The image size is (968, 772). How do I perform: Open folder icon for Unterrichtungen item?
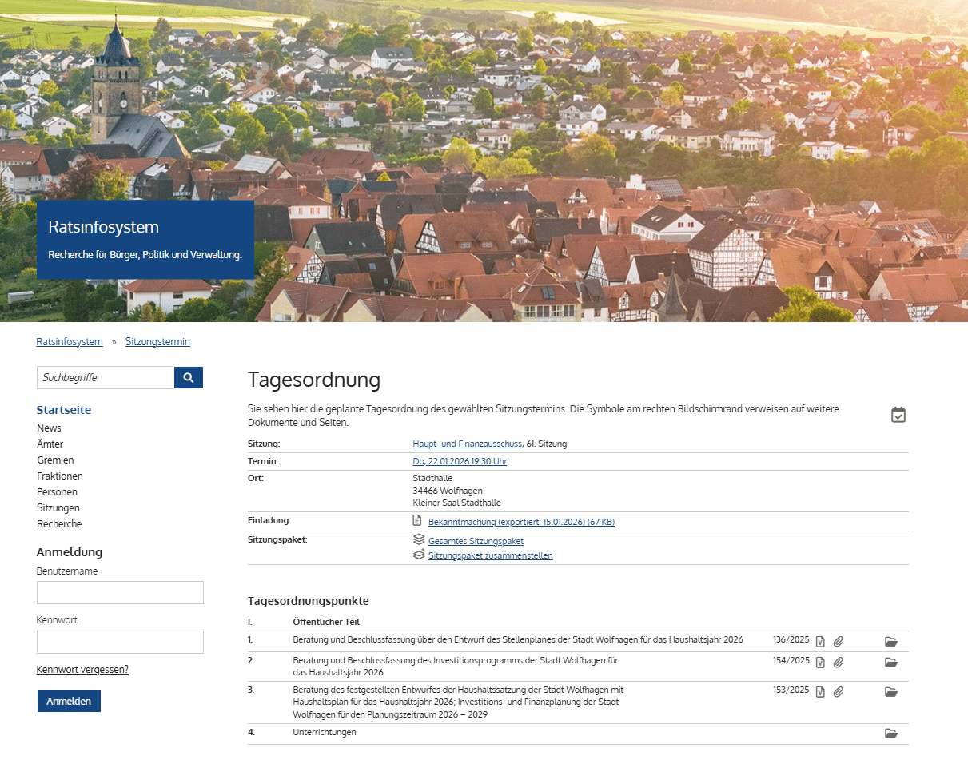coord(891,734)
